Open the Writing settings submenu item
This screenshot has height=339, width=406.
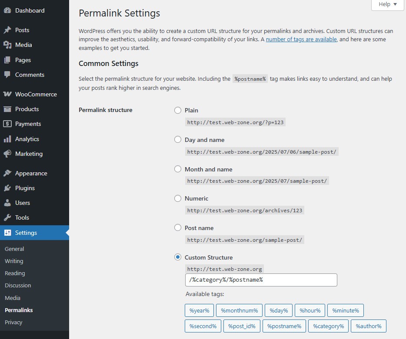point(14,261)
